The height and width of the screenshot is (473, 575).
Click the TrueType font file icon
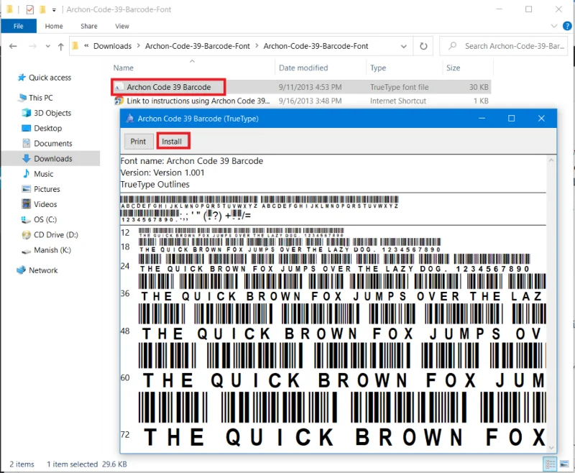118,87
